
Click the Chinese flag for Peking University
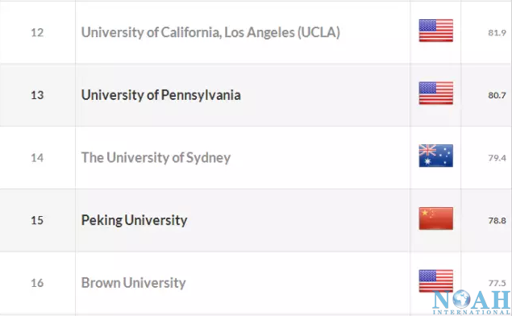(x=436, y=218)
